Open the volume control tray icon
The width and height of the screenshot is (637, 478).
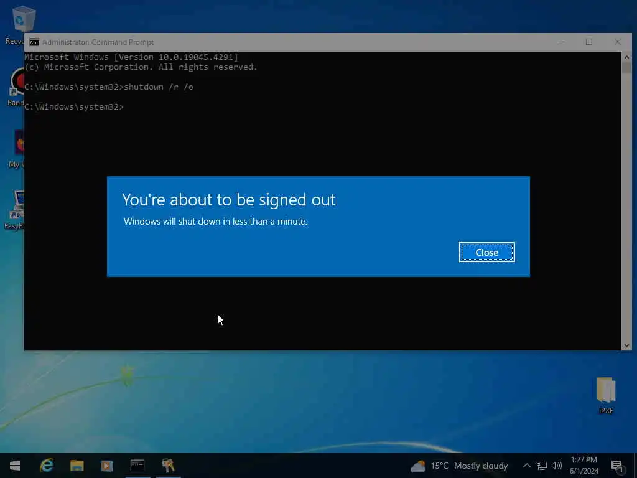(x=557, y=466)
